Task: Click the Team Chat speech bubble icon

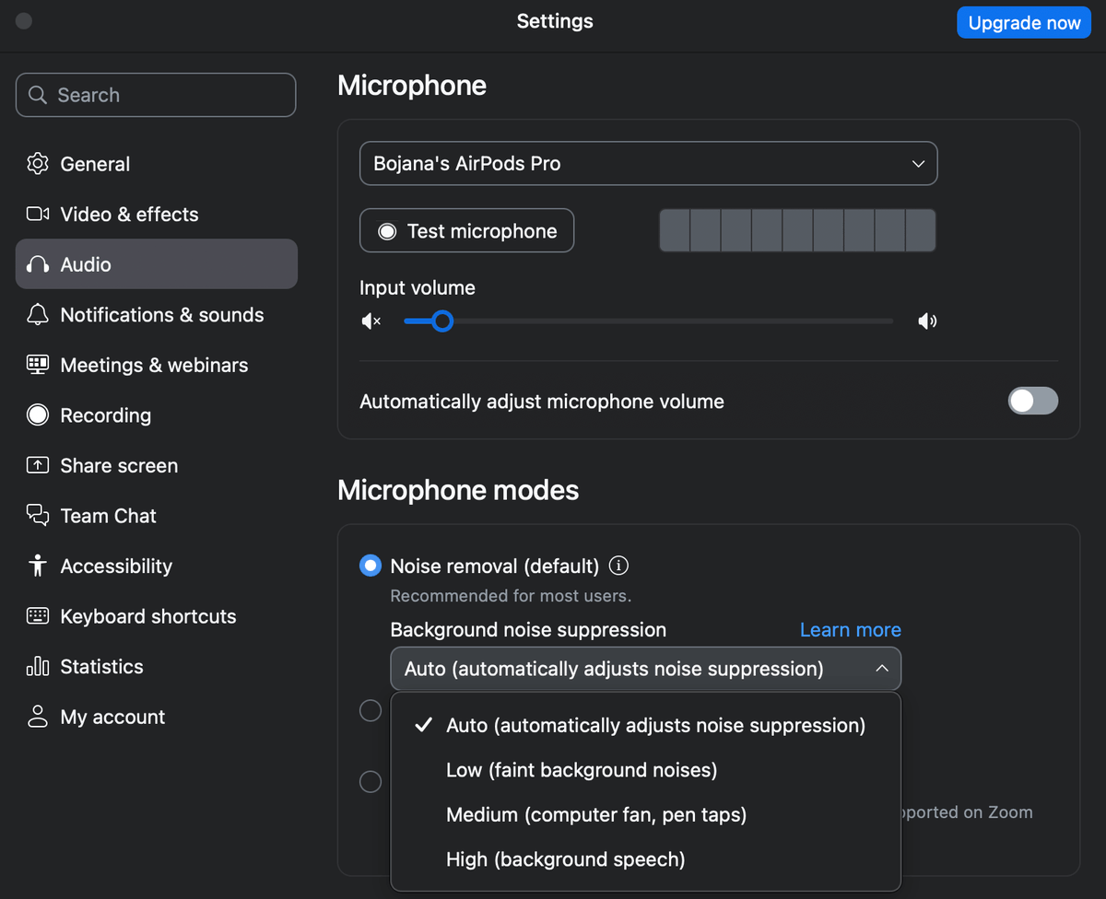Action: (x=38, y=515)
